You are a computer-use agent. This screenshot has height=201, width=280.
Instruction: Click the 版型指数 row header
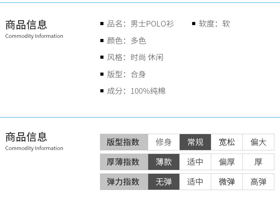[x=124, y=142]
